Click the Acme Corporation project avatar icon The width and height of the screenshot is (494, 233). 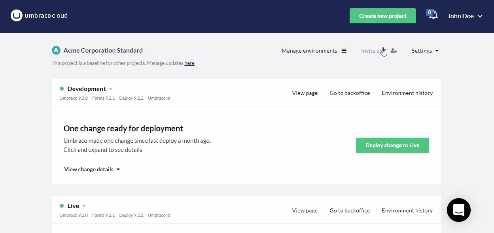[x=56, y=50]
